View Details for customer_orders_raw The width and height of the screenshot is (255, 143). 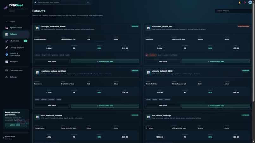pyautogui.click(x=163, y=61)
